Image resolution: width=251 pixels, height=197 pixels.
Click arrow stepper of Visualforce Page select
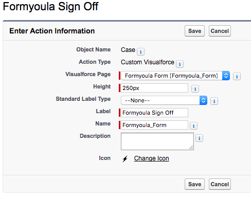[x=226, y=76]
